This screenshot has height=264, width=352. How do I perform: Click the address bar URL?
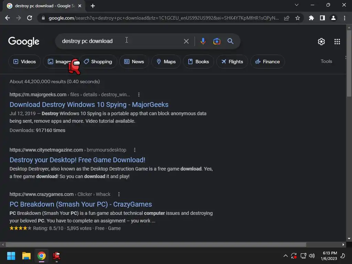coord(164,18)
